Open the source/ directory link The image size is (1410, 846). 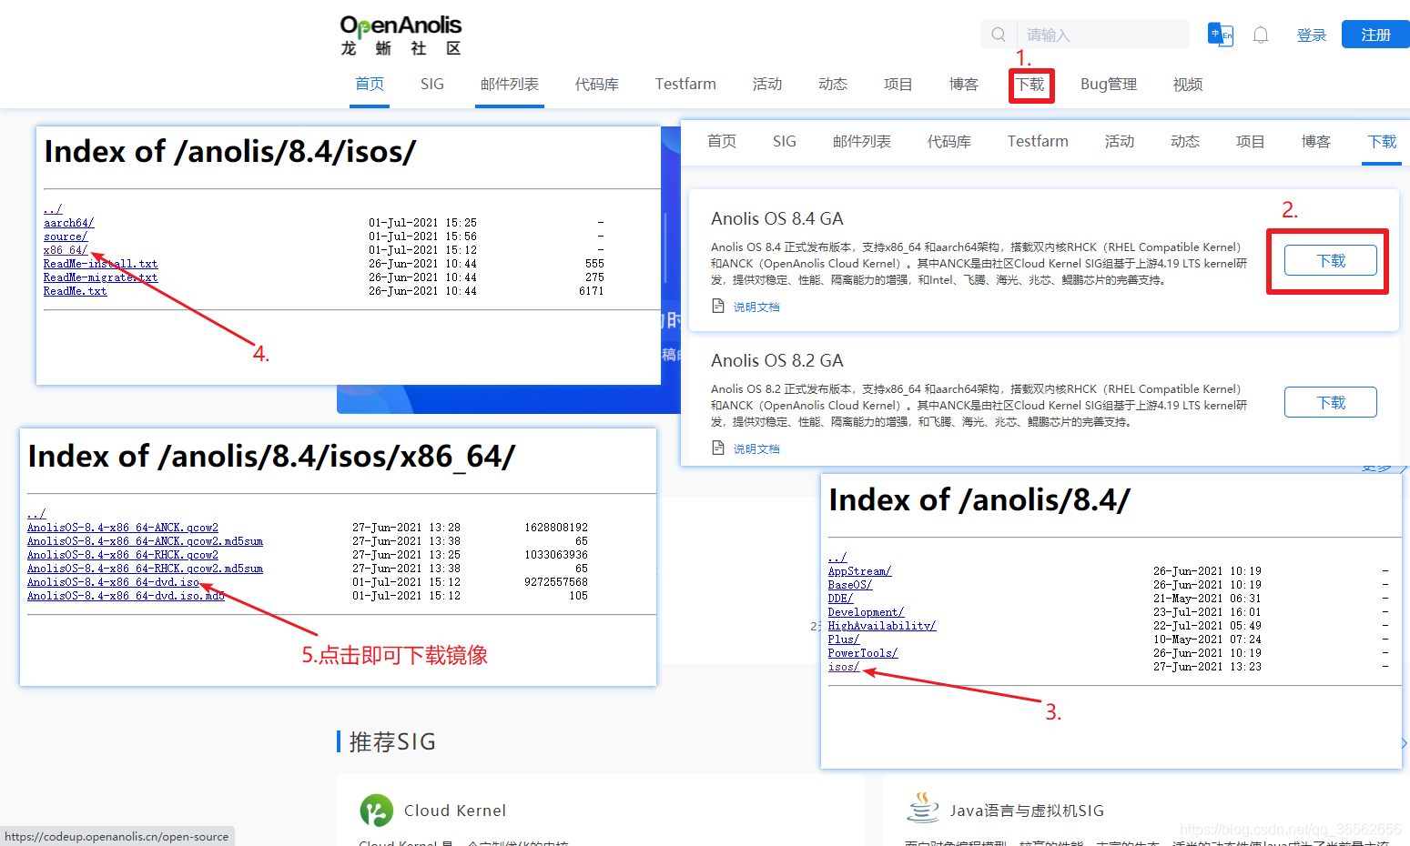[x=66, y=237]
